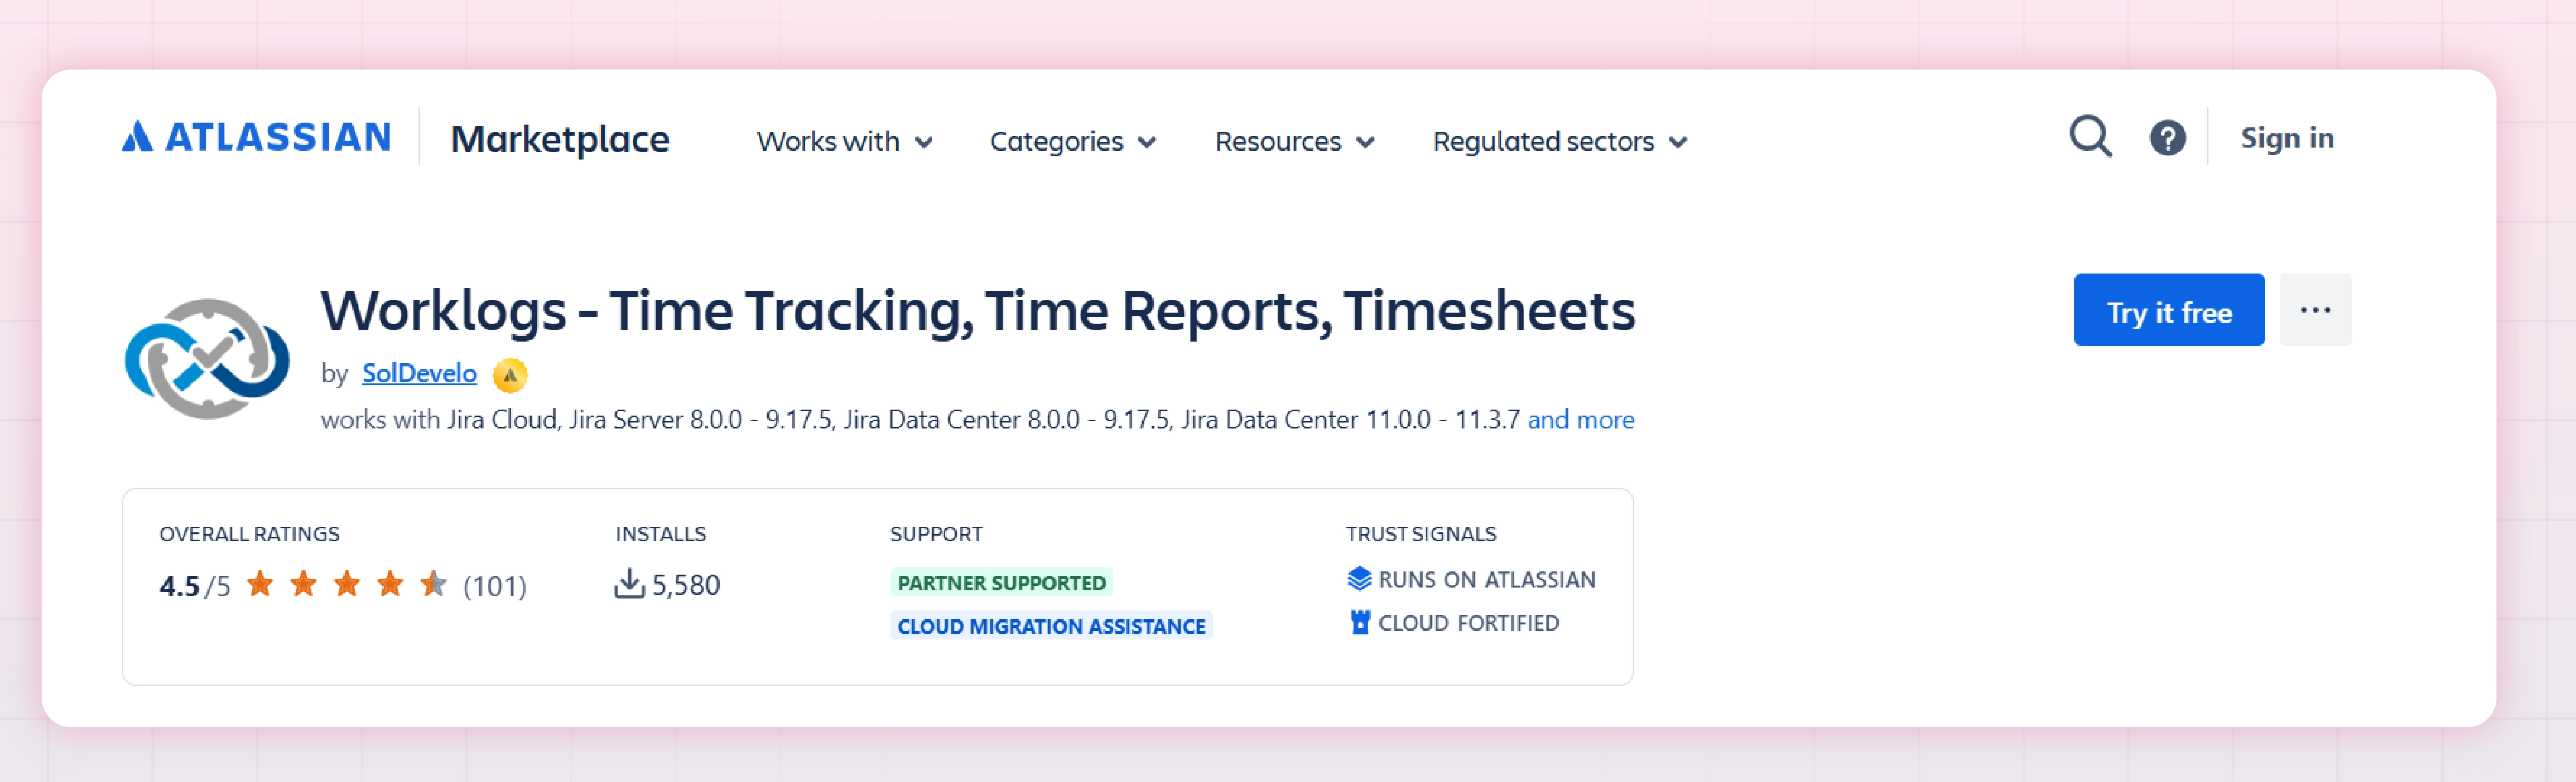The width and height of the screenshot is (2576, 782).
Task: Click the 4.5/5 rating value
Action: 194,587
